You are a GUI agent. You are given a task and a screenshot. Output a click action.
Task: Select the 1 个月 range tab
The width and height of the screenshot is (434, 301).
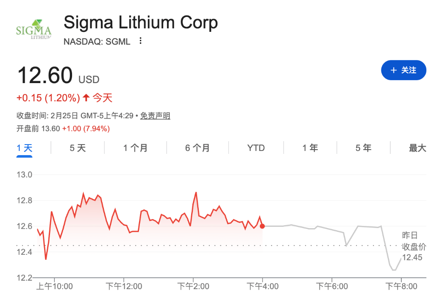pos(135,148)
